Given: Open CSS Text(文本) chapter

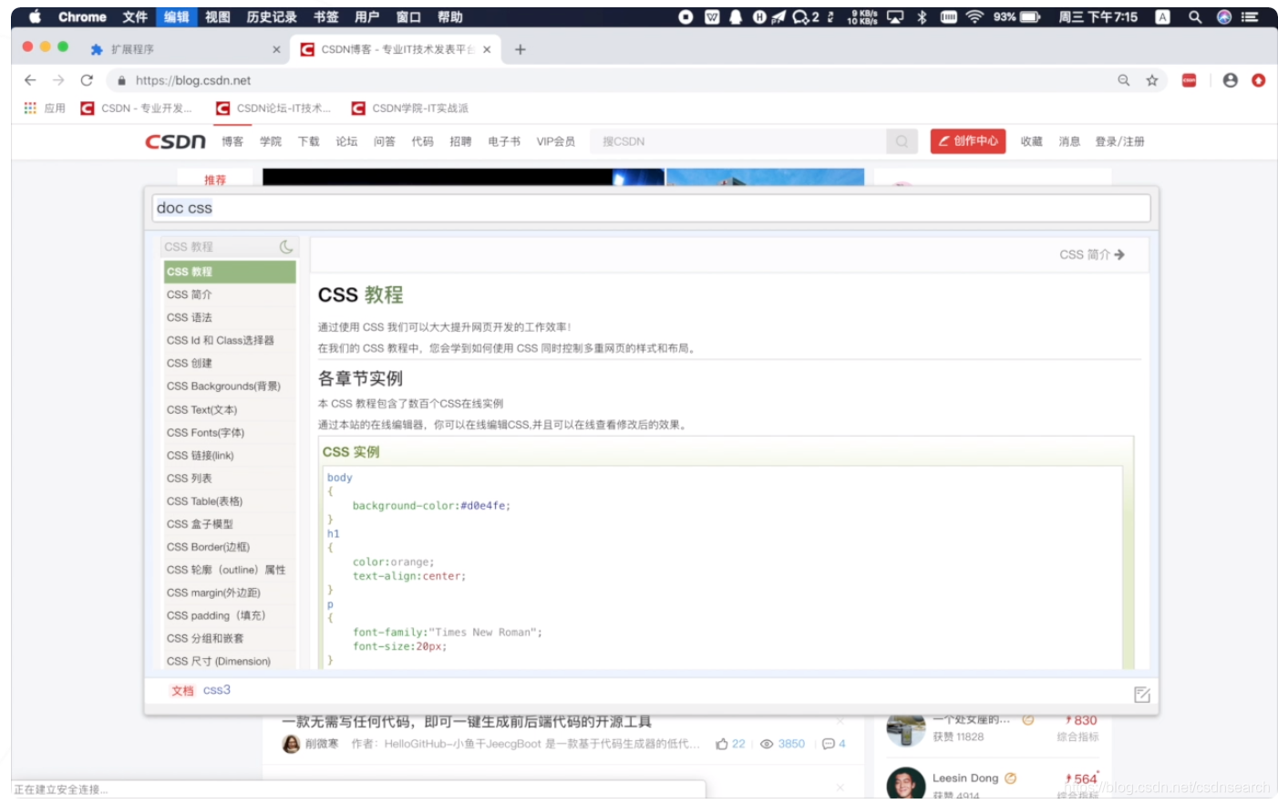Looking at the screenshot, I should coord(230,410).
